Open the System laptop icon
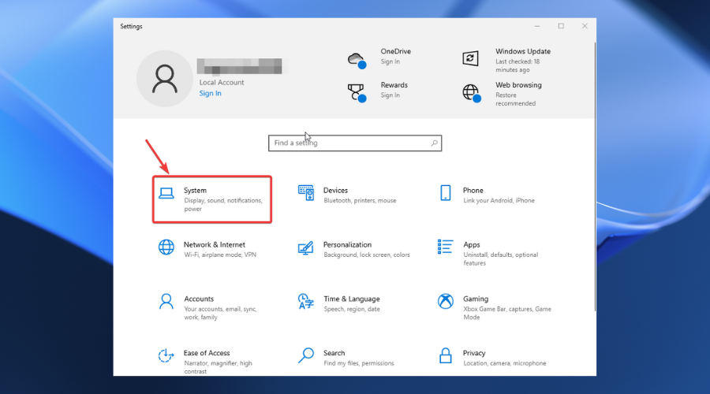710x394 pixels. (x=166, y=194)
